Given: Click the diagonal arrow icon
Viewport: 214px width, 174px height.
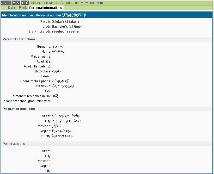Looking at the screenshot, I should [18, 3].
